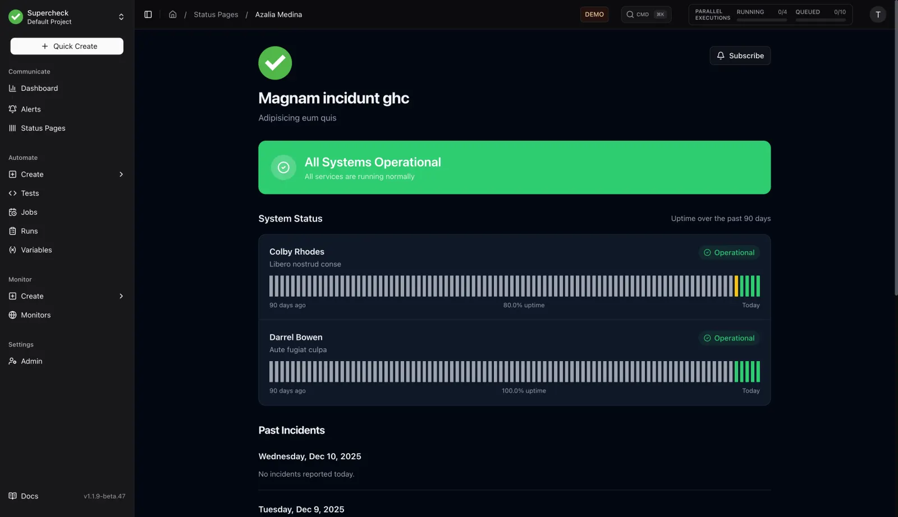Click Colby Rhodes Operational badge

point(729,253)
